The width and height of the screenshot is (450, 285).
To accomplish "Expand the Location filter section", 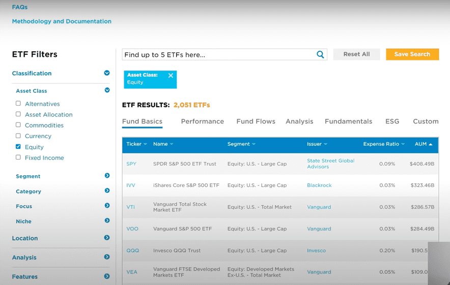I will click(107, 238).
